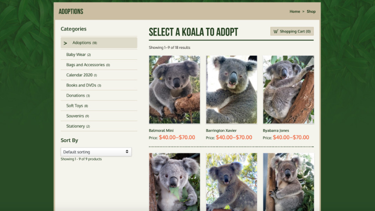Viewport: 375px width, 211px height.
Task: Open the Shopping Cart (0) button
Action: [x=292, y=31]
